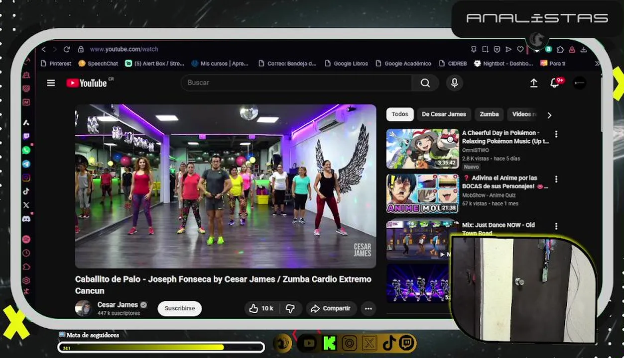Open WhatsApp in the Opera sidebar

pyautogui.click(x=26, y=150)
